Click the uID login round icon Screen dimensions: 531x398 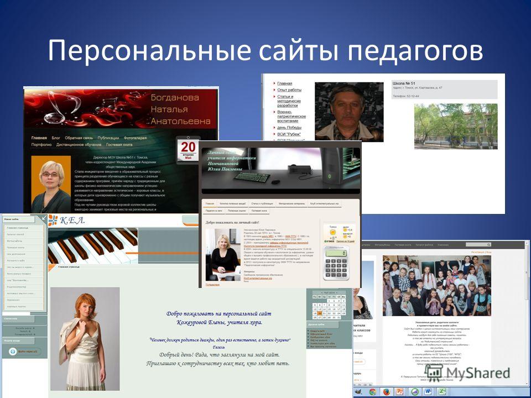pyautogui.click(x=13, y=352)
